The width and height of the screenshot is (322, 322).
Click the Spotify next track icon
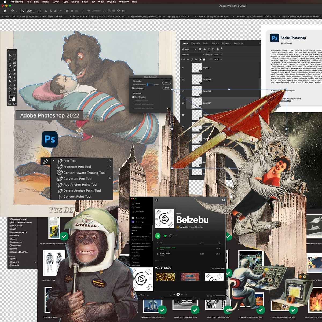182,294
